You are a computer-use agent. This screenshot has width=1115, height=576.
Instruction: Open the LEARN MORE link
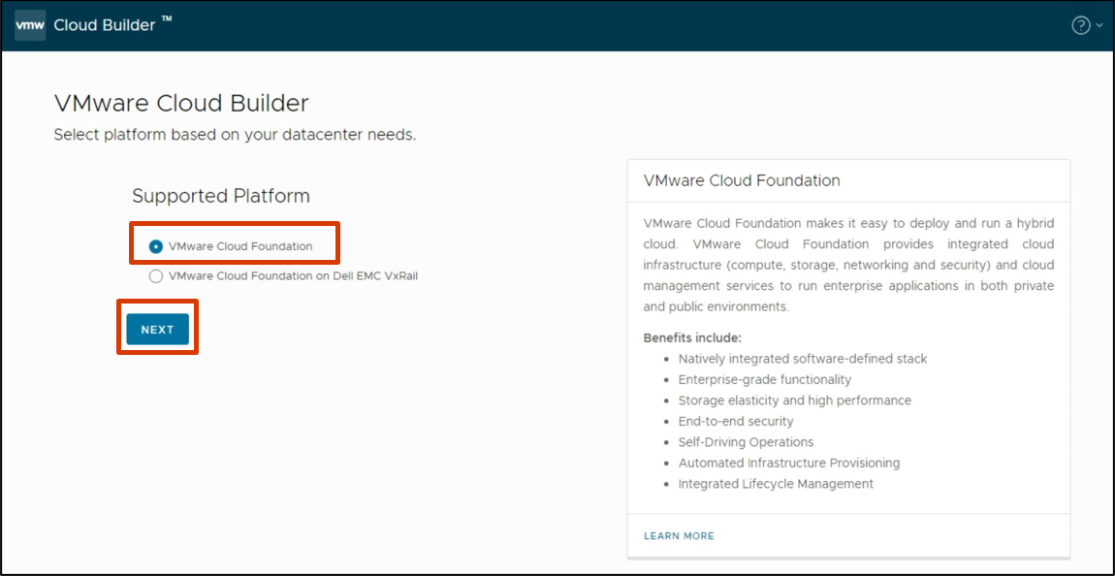click(x=679, y=535)
